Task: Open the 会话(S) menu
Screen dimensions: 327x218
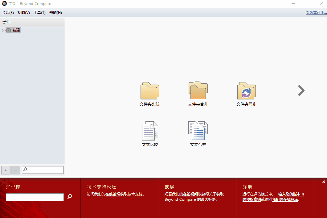Action: click(x=8, y=13)
